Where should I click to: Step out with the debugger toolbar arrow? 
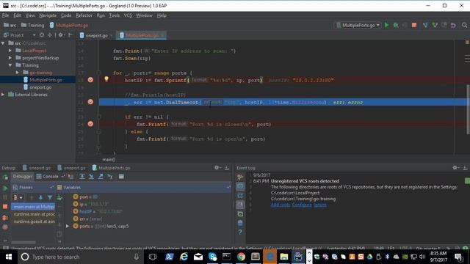click(101, 176)
